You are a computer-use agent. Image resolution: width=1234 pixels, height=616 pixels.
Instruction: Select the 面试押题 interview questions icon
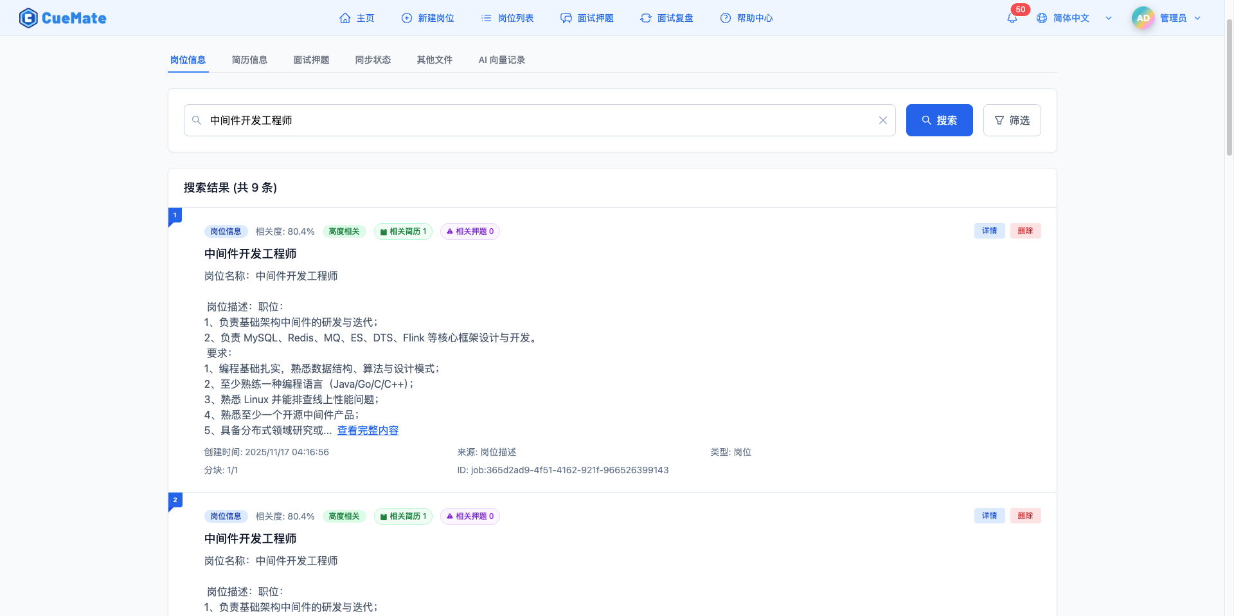coord(566,18)
